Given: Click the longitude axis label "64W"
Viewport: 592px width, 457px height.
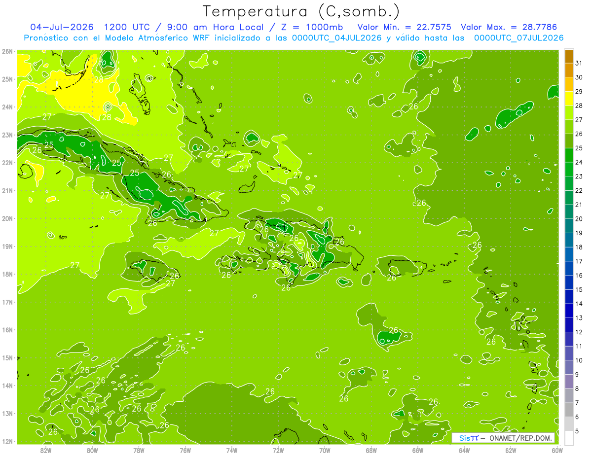Looking at the screenshot, I should click(x=464, y=450).
